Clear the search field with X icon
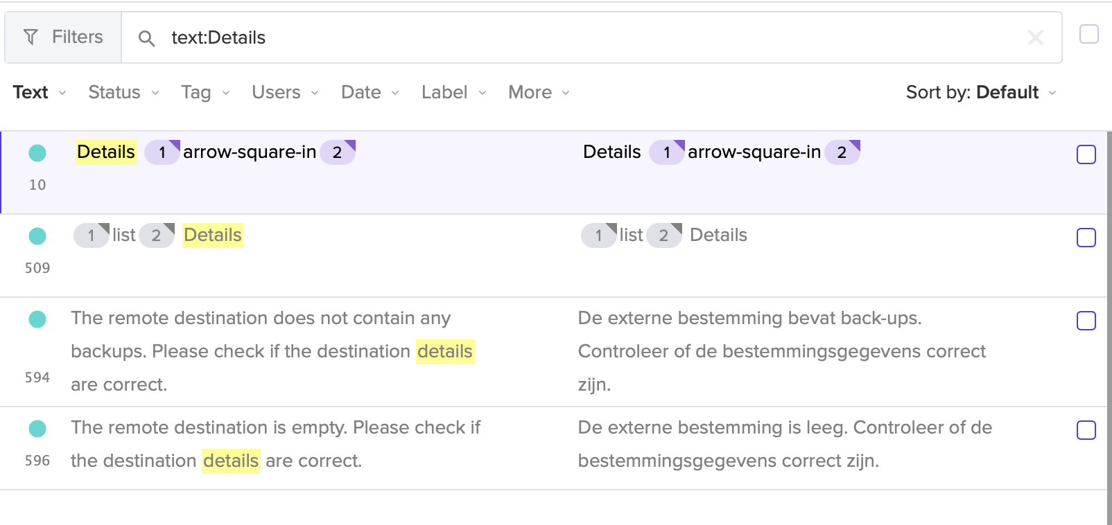 pos(1035,37)
